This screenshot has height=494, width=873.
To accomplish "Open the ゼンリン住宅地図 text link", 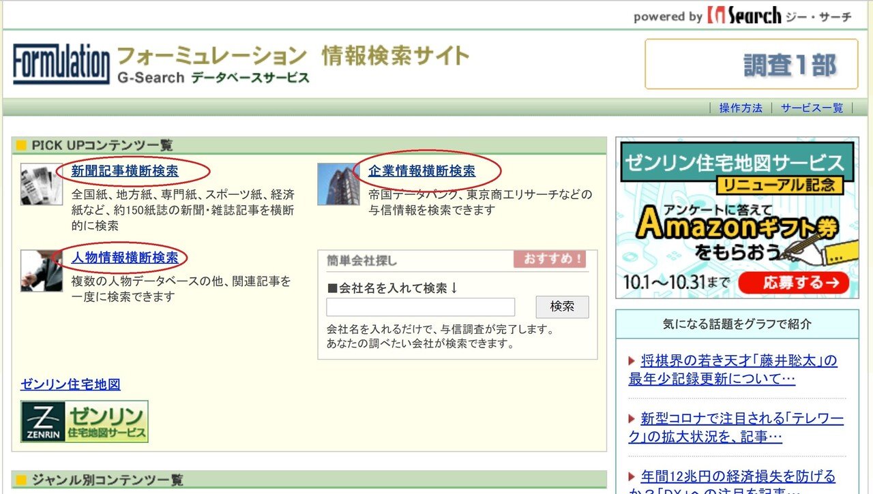I will pos(70,384).
